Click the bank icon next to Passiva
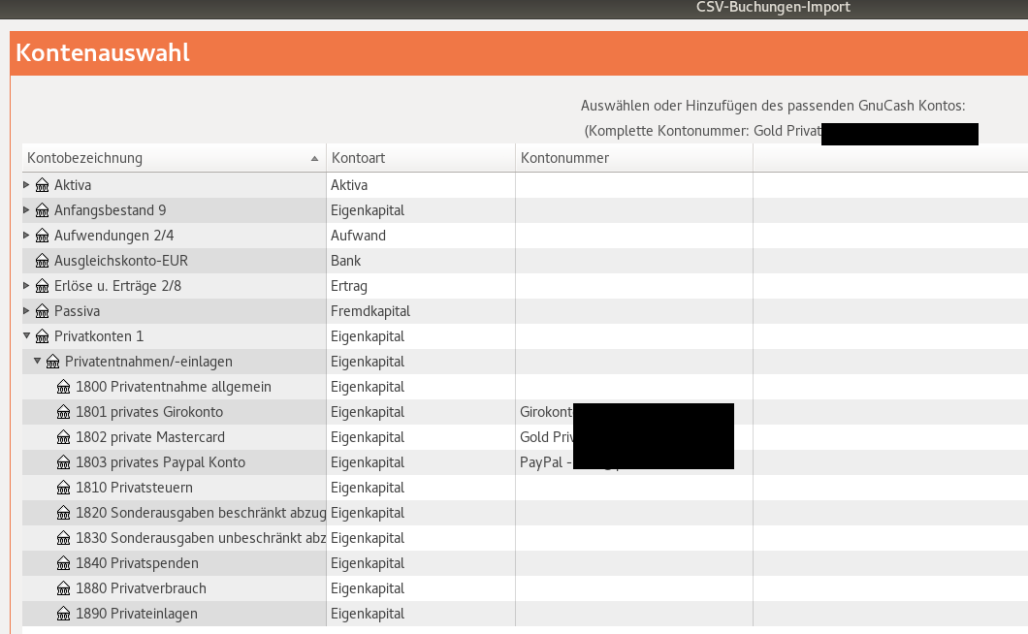This screenshot has width=1028, height=634. click(x=42, y=311)
